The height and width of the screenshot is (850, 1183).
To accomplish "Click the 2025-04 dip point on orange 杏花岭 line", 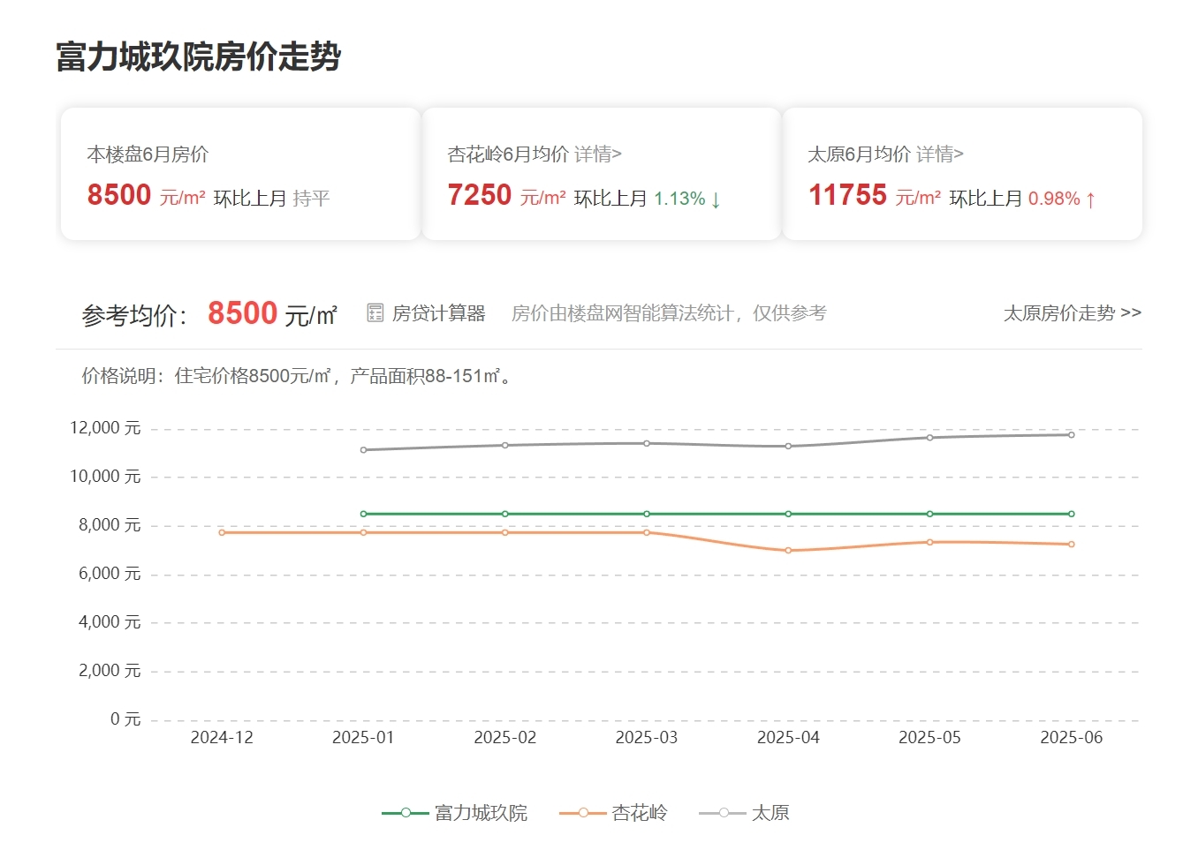I will pyautogui.click(x=787, y=550).
